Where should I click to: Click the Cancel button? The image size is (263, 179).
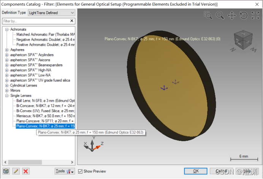(x=221, y=171)
